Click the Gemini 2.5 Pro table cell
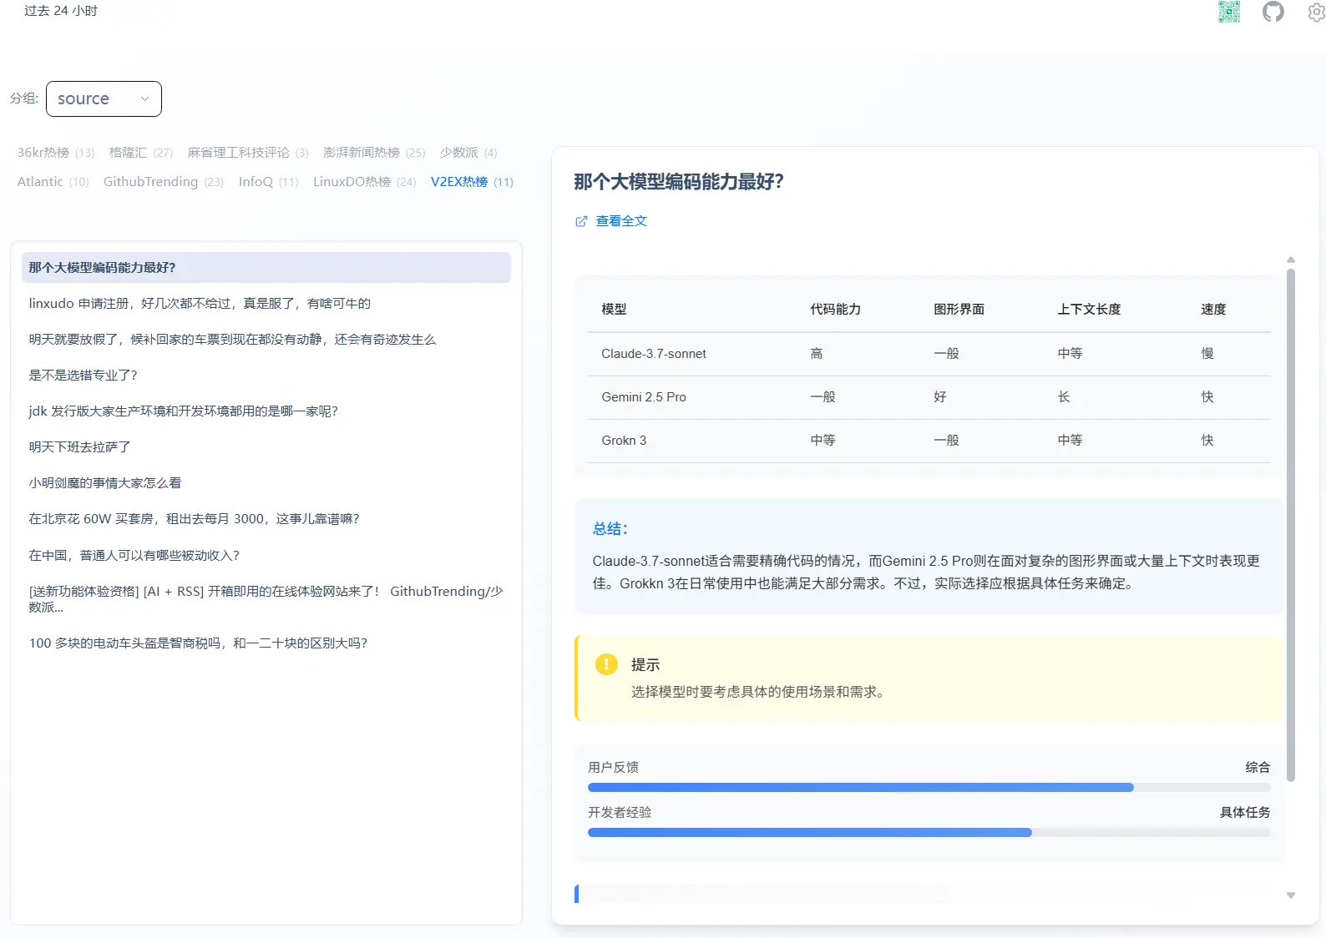The image size is (1326, 938). [644, 397]
